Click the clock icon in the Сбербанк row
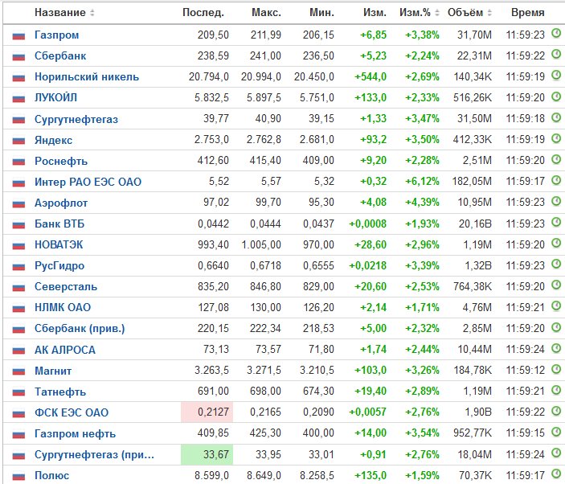The image size is (565, 484). click(x=556, y=55)
